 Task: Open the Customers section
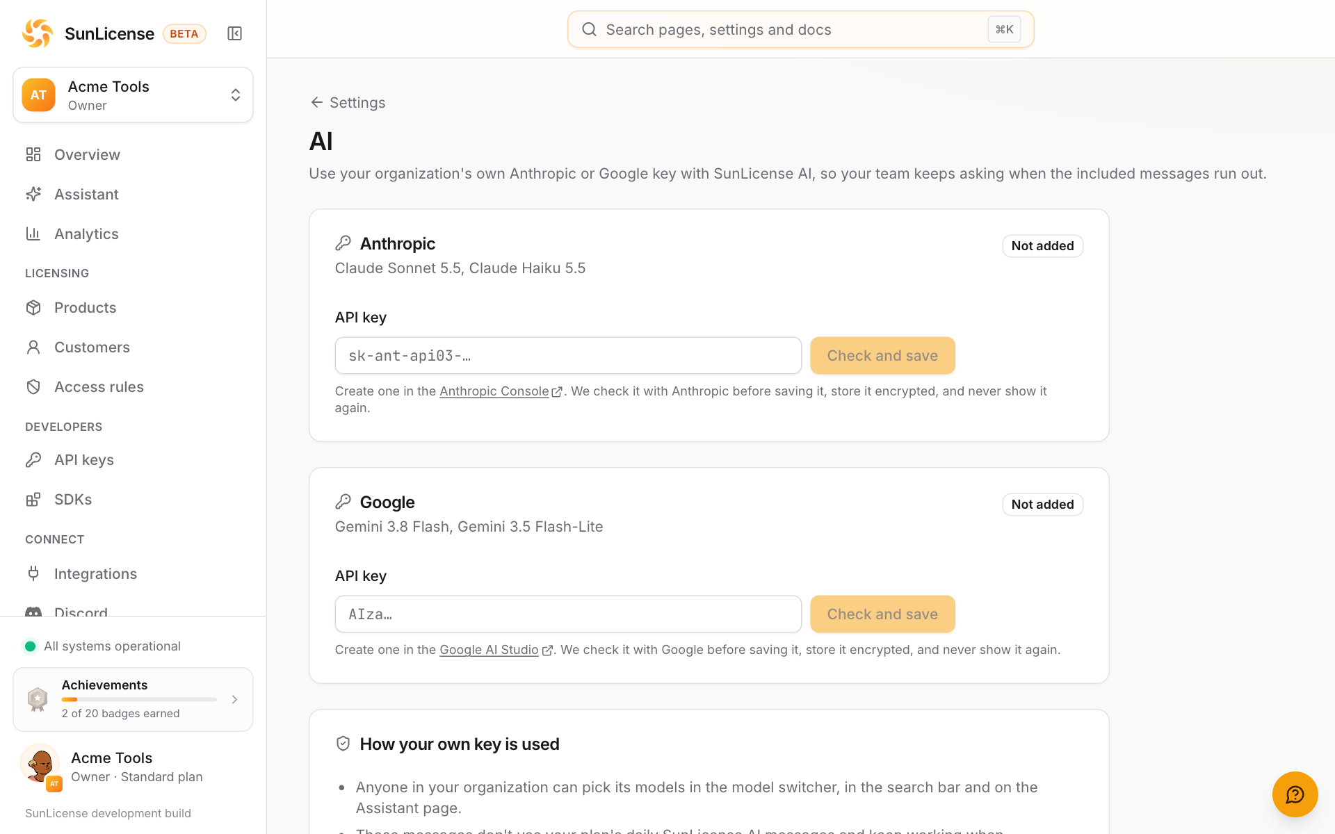[x=133, y=347]
